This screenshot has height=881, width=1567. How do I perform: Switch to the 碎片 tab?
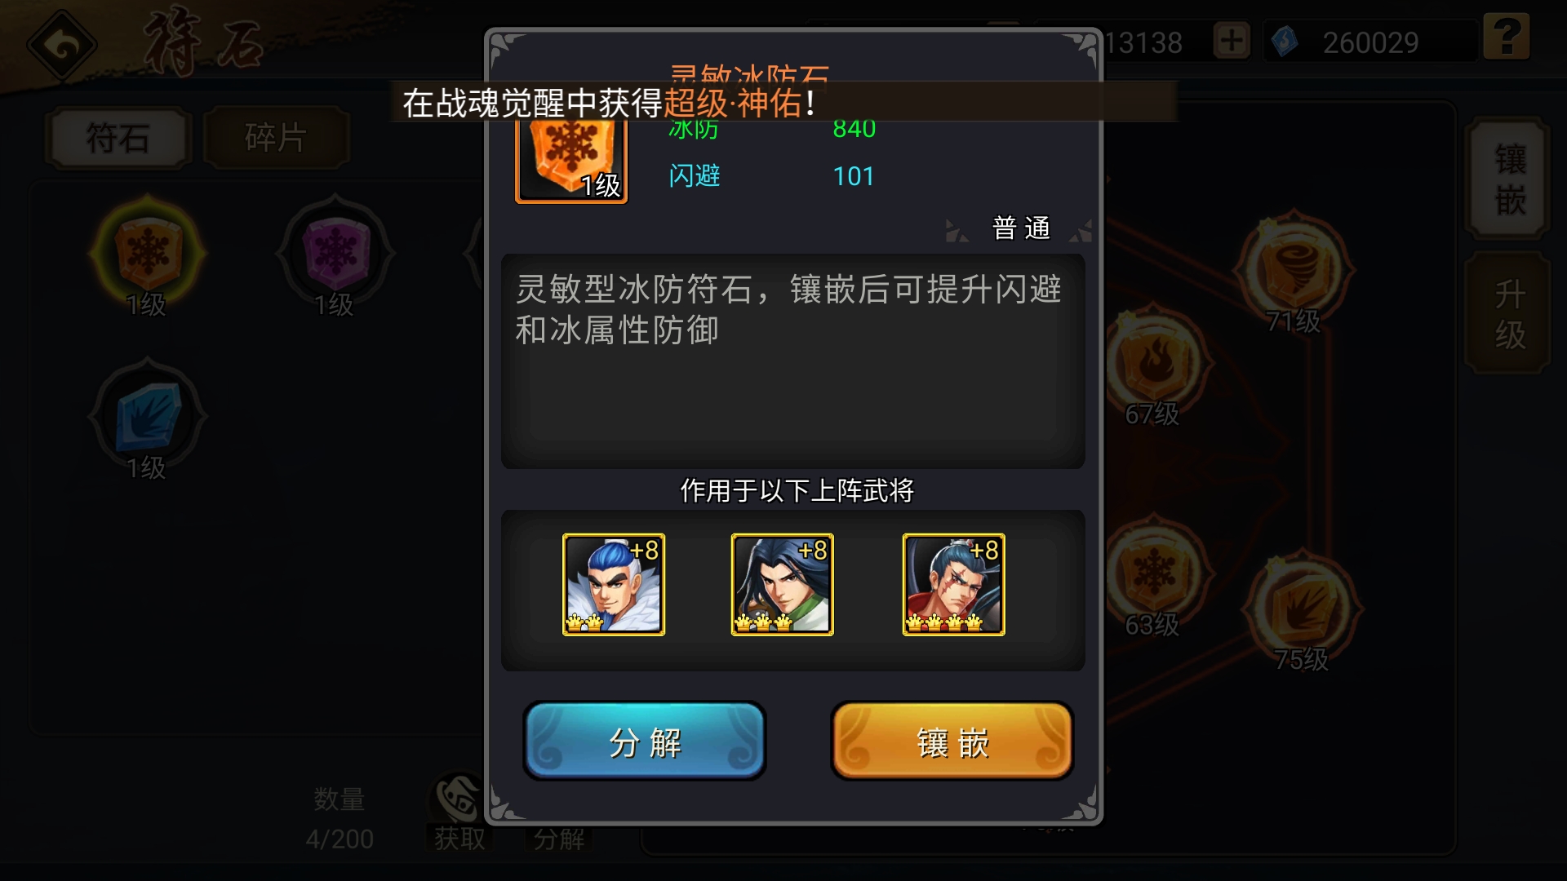pyautogui.click(x=276, y=138)
